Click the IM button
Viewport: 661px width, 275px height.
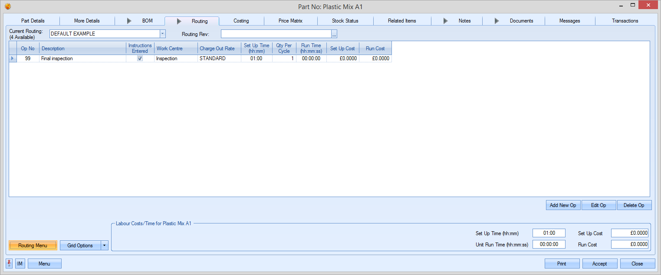point(20,263)
